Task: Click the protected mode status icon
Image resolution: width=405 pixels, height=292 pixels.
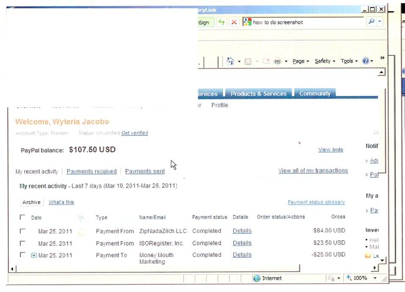Action: 331,278
